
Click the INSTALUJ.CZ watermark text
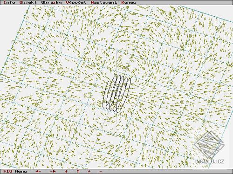click(210, 162)
